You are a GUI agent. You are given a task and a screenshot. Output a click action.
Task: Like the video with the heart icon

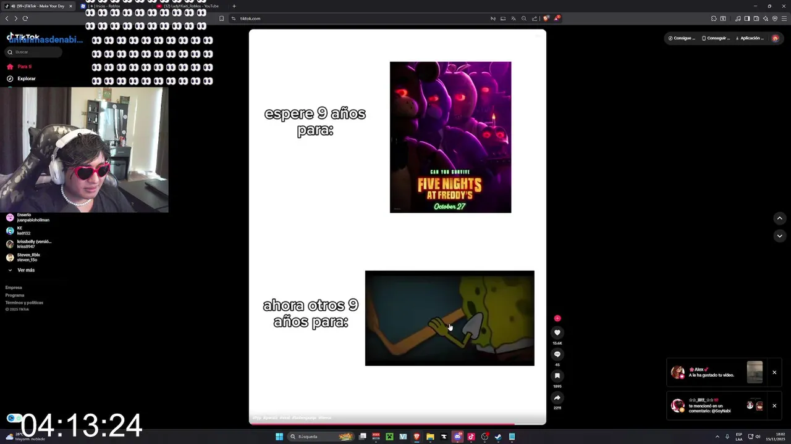[557, 332]
